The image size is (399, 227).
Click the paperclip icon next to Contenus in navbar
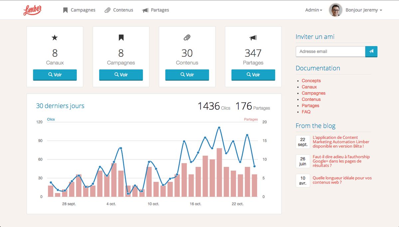coord(107,10)
